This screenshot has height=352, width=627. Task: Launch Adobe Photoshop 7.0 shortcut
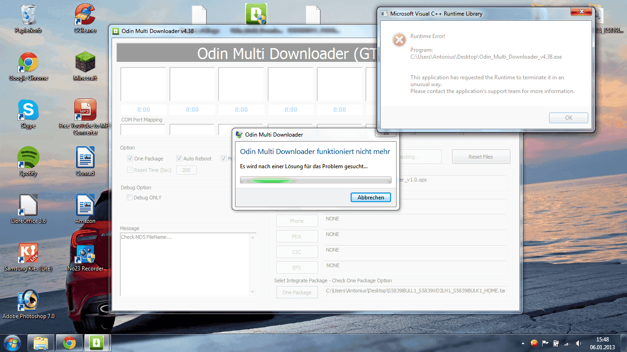(x=28, y=305)
